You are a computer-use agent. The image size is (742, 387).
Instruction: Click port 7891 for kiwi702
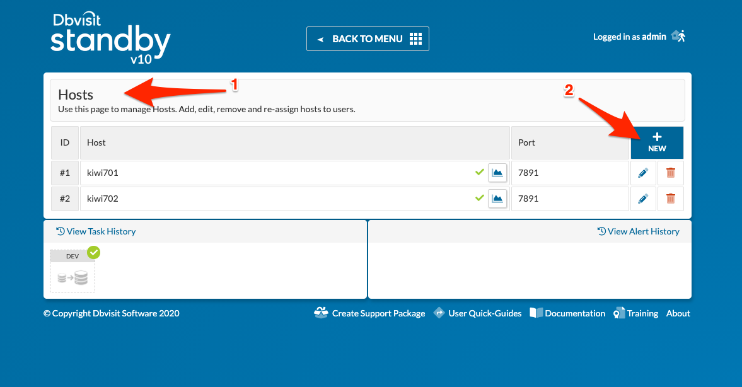pos(570,199)
